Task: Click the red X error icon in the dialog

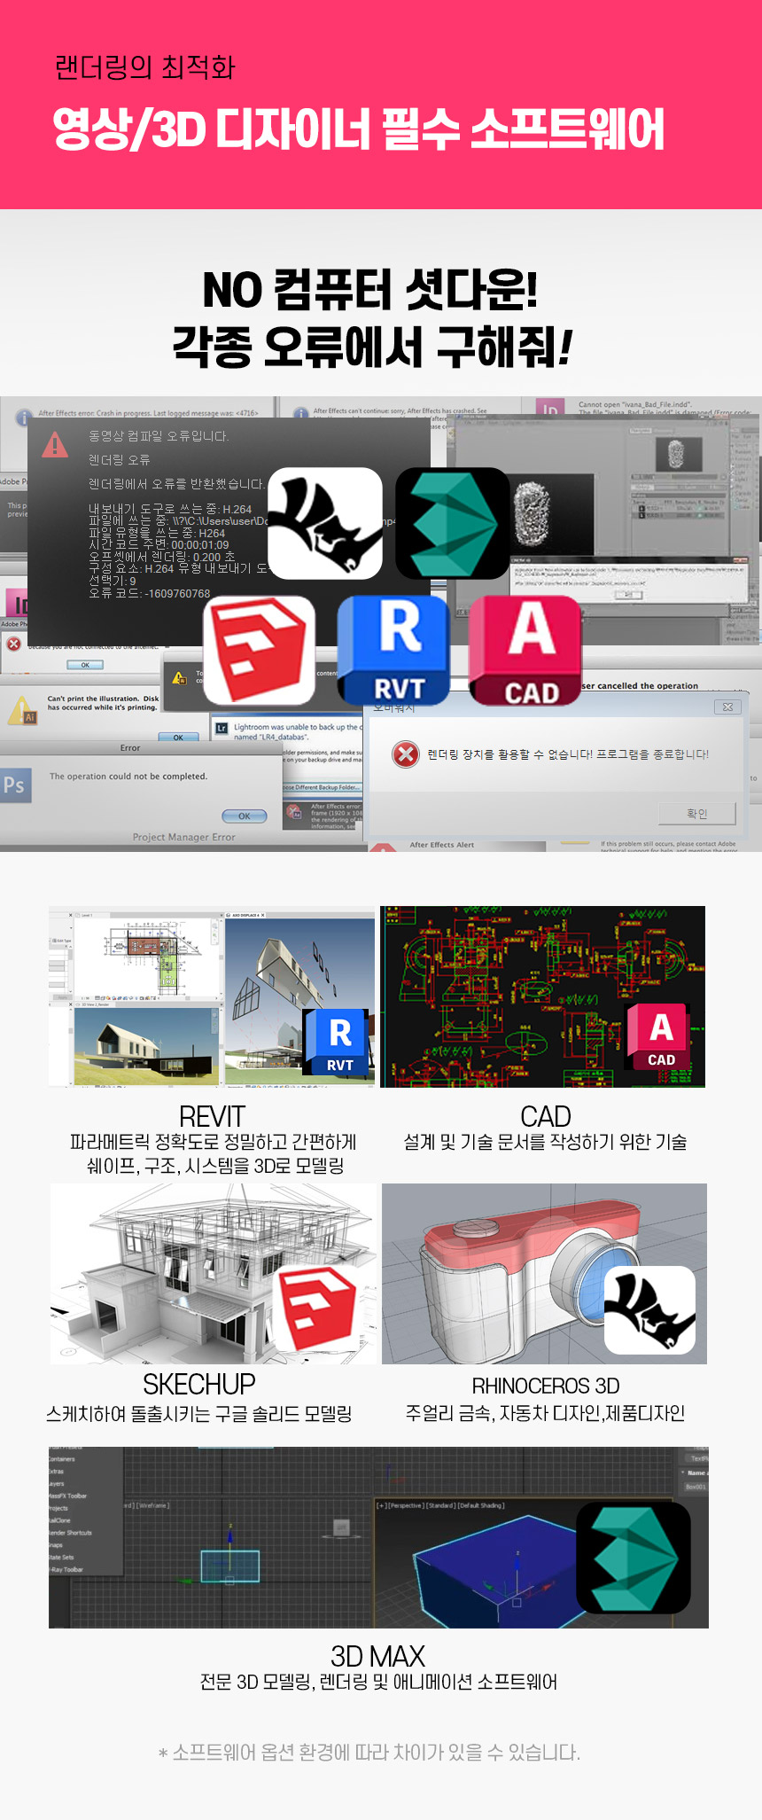Action: point(406,754)
